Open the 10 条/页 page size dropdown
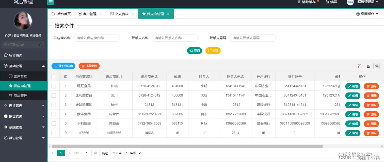 [133, 153]
